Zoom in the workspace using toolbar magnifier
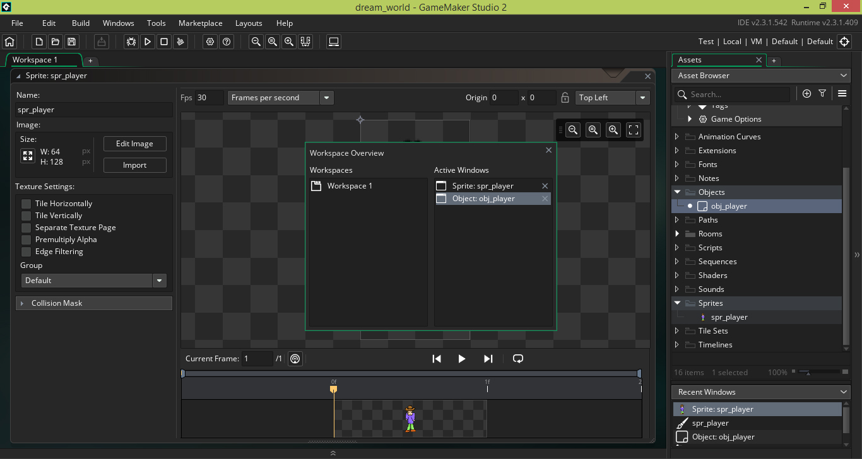Screen dimensions: 862x459 [289, 42]
